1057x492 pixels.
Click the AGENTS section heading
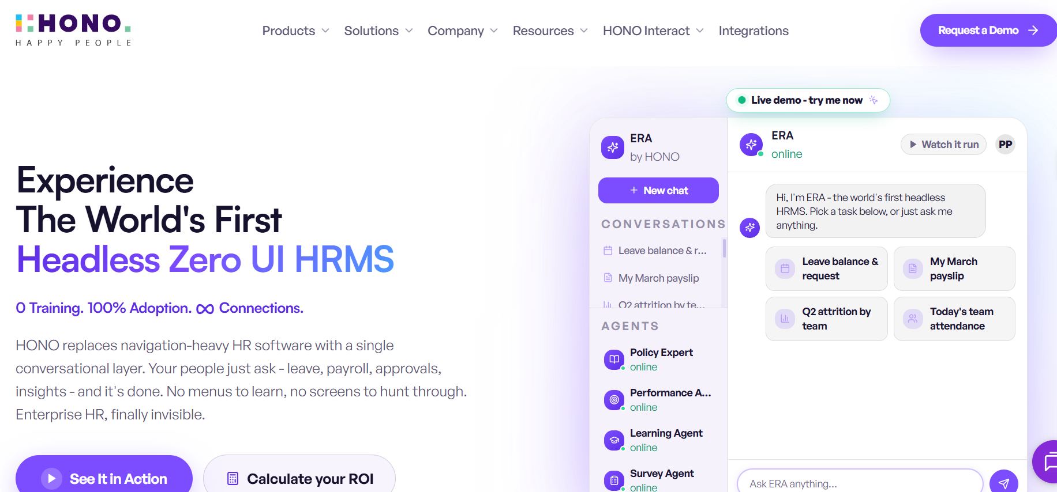pos(630,326)
